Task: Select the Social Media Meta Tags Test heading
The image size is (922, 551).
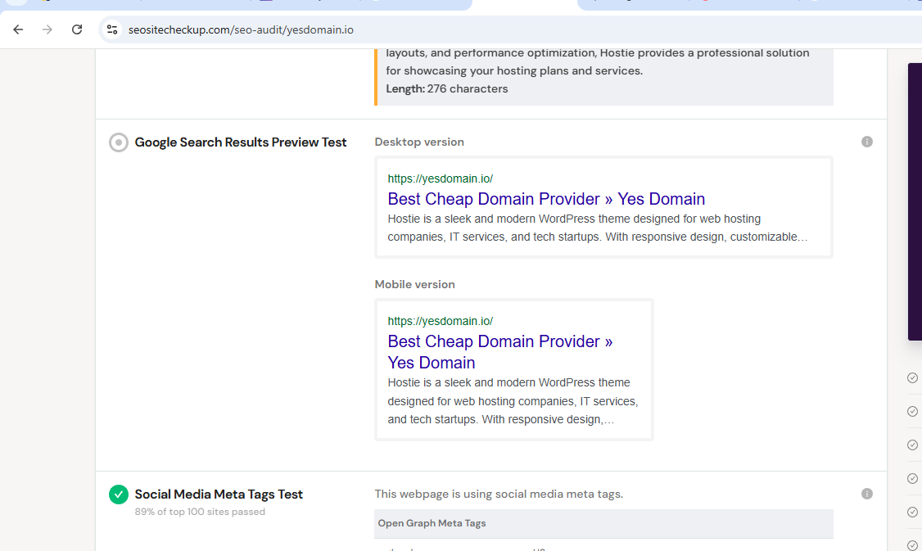Action: pyautogui.click(x=219, y=494)
